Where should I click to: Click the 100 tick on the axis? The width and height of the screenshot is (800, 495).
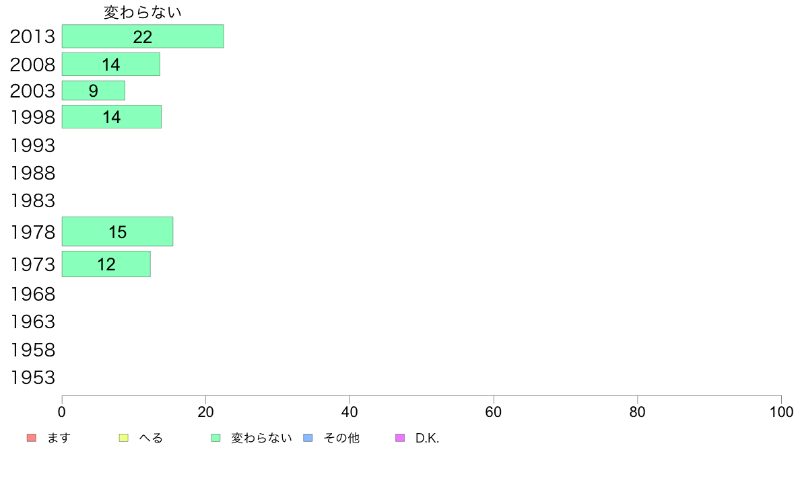(x=781, y=412)
